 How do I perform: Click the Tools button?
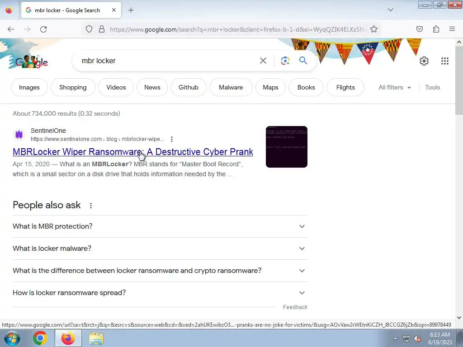[432, 87]
